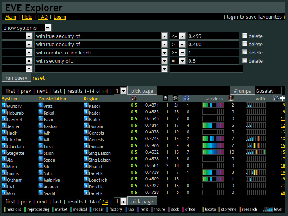Click the jumps map column icon
288x216 pixels.
coord(276,98)
